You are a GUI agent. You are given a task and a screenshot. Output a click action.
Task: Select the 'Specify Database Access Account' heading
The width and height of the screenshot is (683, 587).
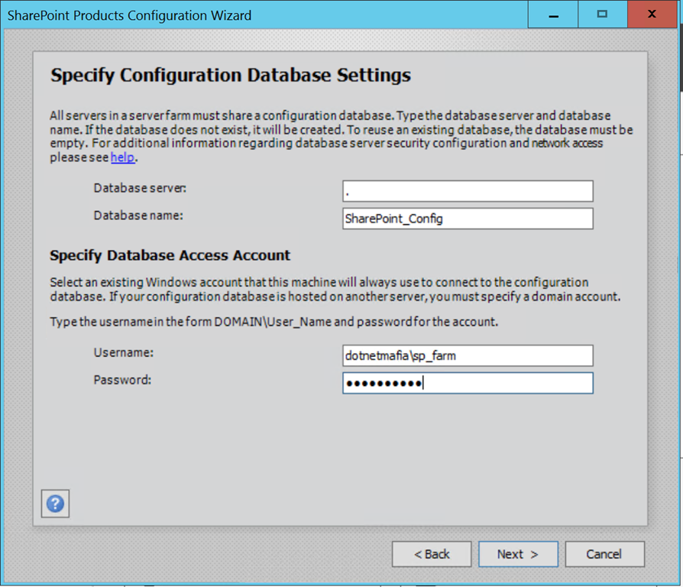(x=170, y=255)
